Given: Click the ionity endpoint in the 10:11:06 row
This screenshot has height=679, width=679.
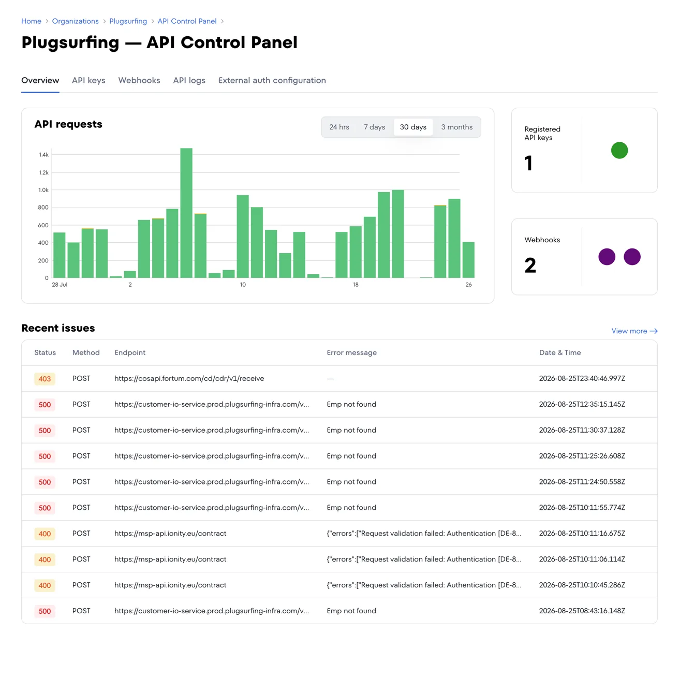Looking at the screenshot, I should [x=170, y=559].
